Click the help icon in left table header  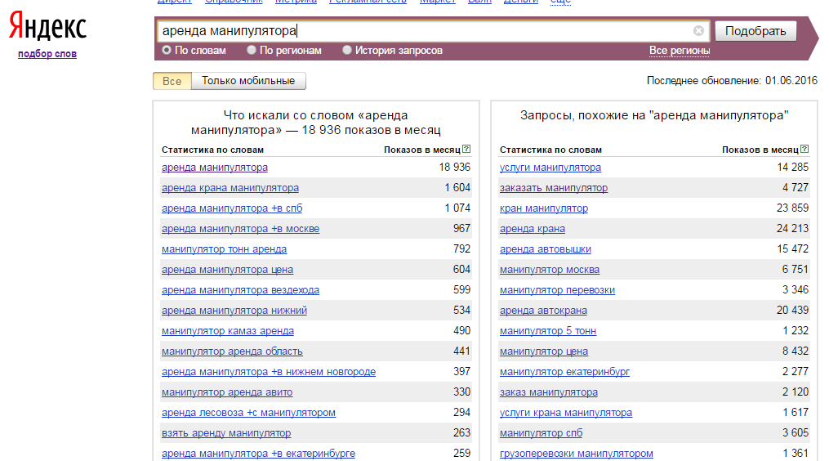(466, 150)
